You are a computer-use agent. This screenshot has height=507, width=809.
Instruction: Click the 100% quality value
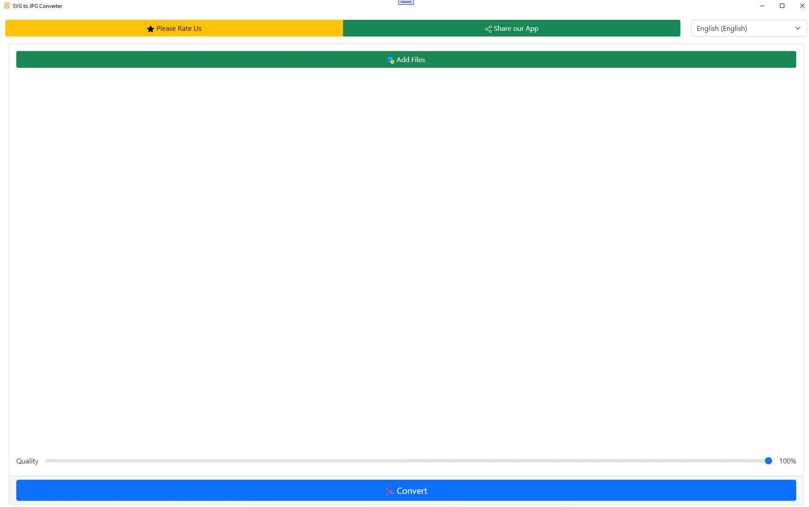click(787, 461)
